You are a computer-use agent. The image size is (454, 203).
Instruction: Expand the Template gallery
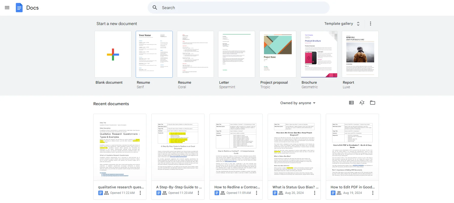(342, 24)
